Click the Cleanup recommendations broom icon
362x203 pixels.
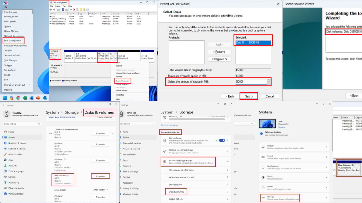coord(165,151)
